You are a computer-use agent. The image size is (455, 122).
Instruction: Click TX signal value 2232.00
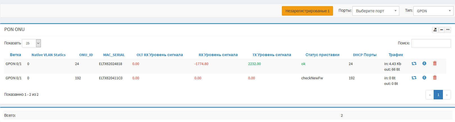pos(254,64)
